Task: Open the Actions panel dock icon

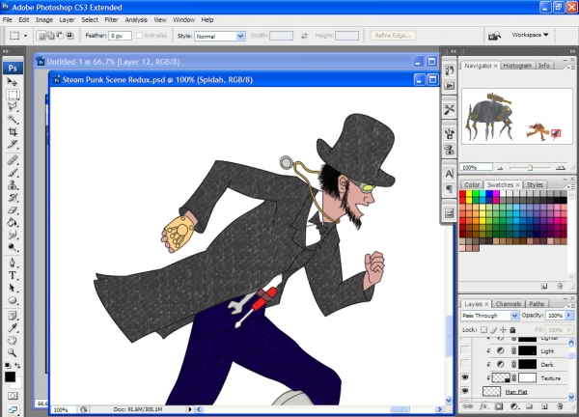Action: tap(449, 86)
